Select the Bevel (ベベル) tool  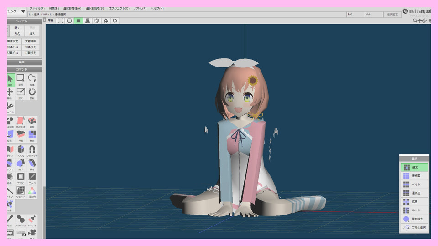click(21, 151)
